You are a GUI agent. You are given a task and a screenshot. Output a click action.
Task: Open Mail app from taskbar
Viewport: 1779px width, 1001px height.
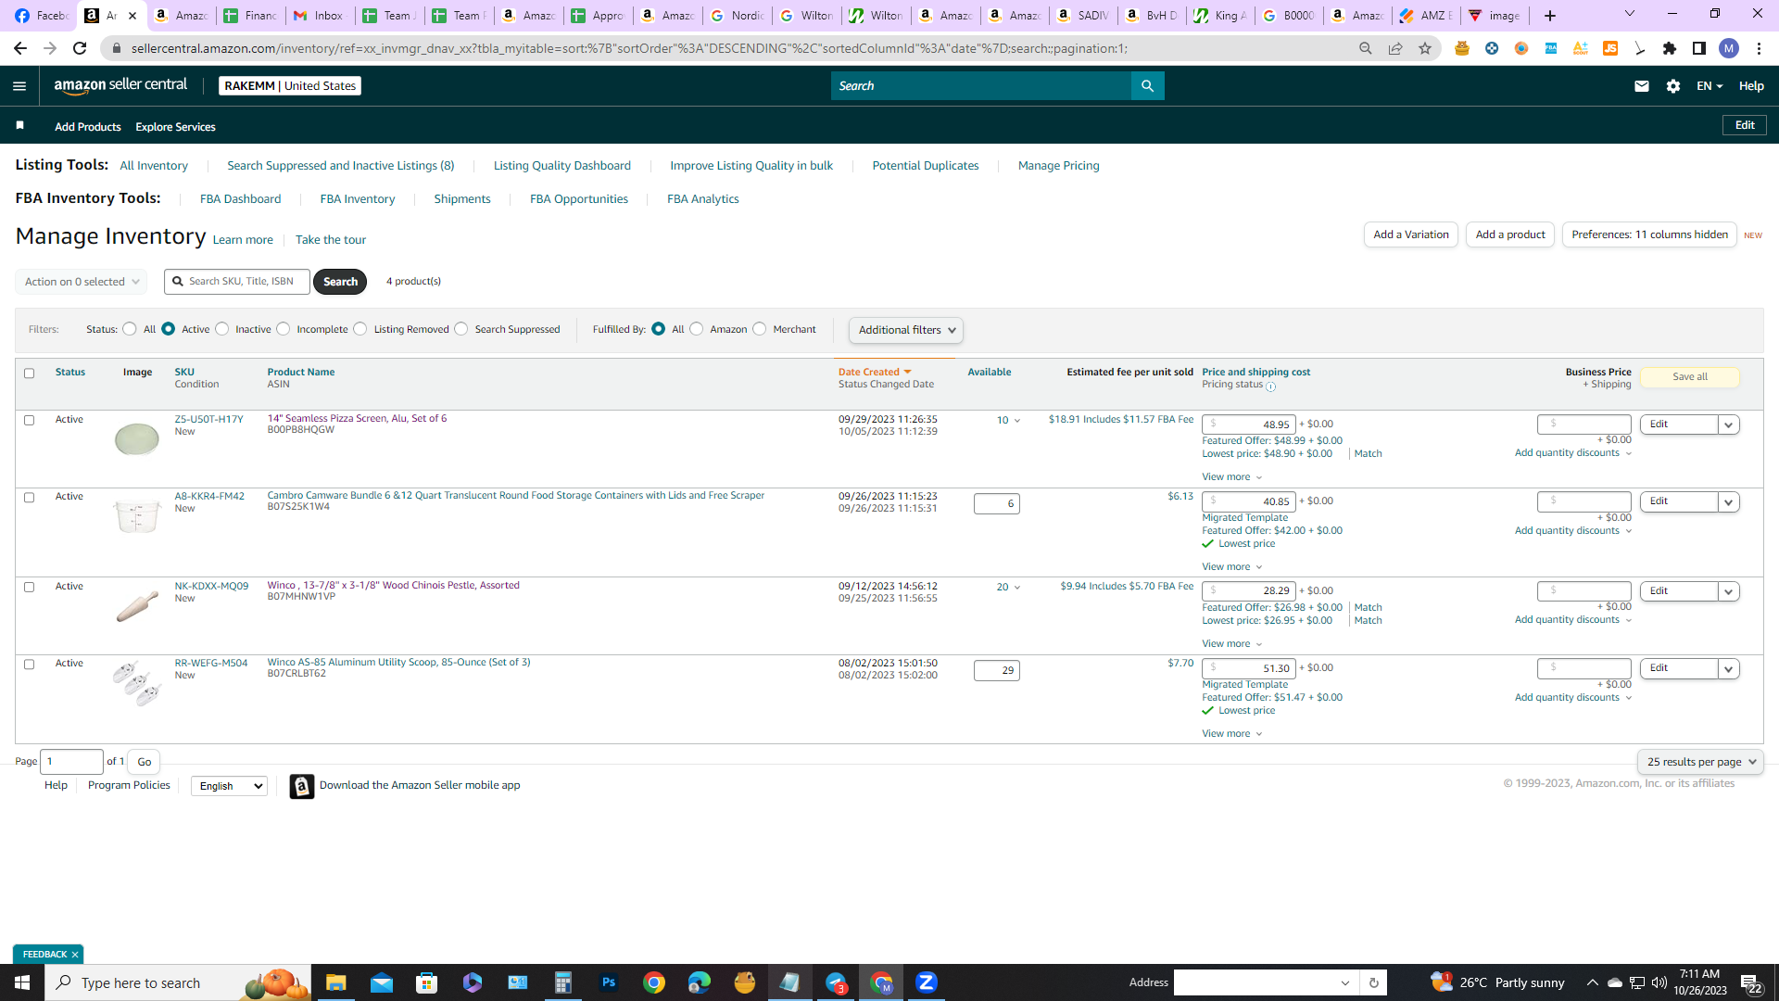coord(382,982)
